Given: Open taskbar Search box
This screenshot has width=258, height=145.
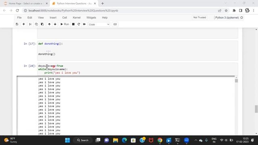Looking at the screenshot, I should pyautogui.click(x=83, y=140).
